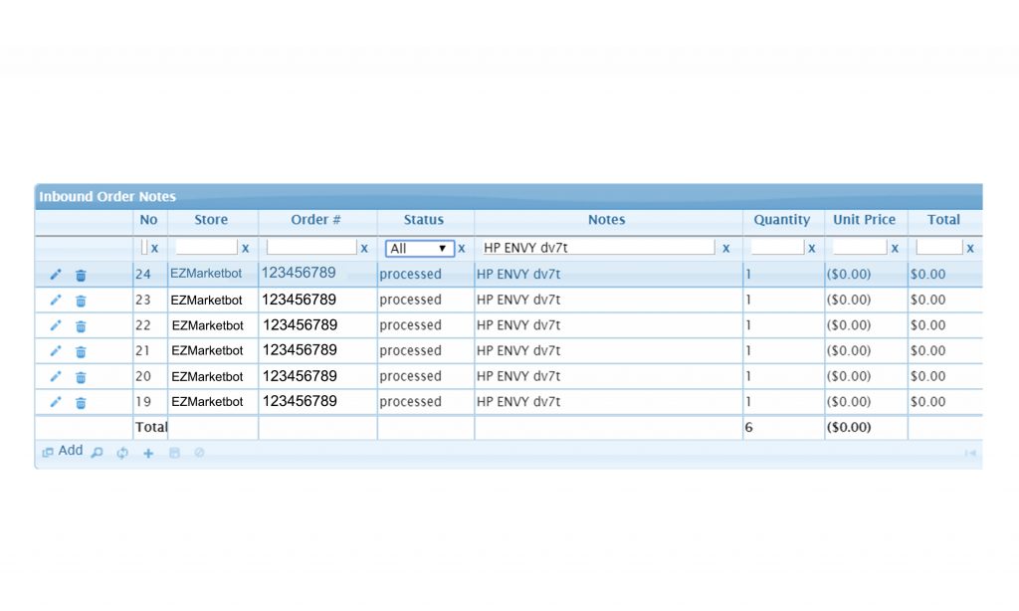Sort by the Quantity column header
1019x611 pixels.
coord(782,220)
